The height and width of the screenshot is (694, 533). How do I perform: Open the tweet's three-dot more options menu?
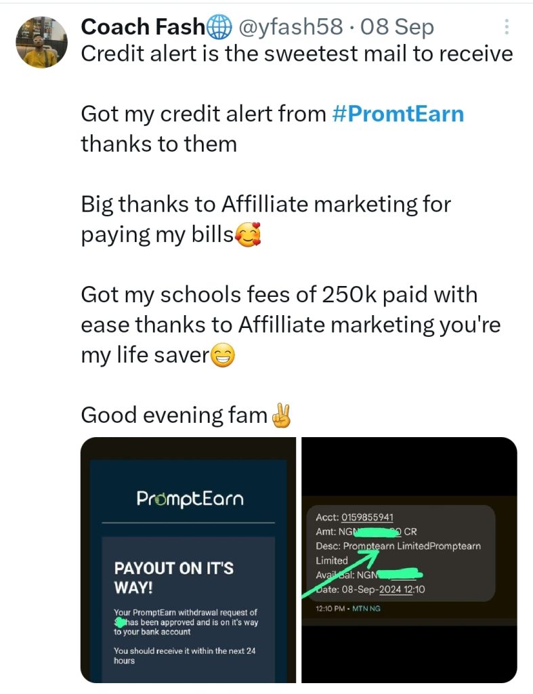pyautogui.click(x=507, y=27)
